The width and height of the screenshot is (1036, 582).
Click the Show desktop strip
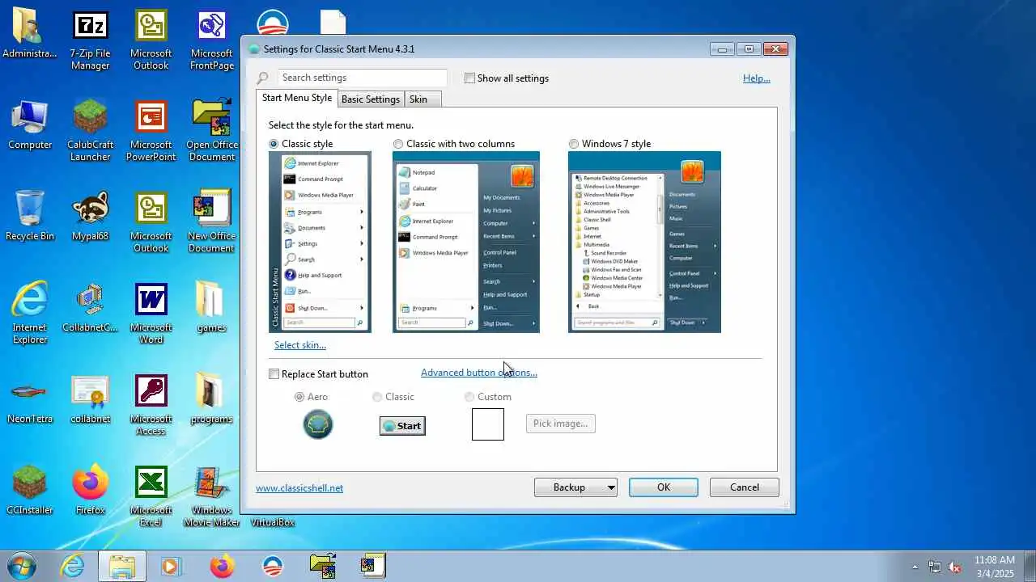coord(1030,566)
